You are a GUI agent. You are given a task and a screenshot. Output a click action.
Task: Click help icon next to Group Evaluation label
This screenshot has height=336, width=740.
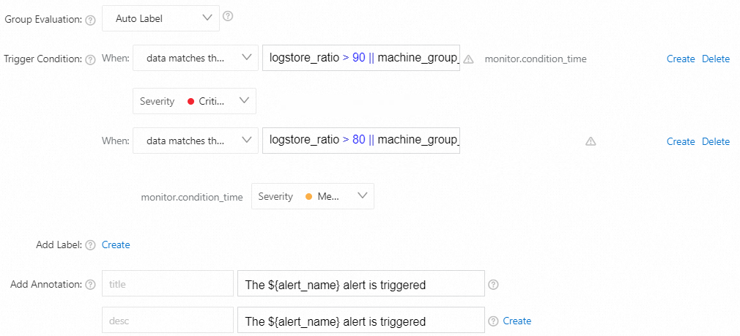click(91, 20)
